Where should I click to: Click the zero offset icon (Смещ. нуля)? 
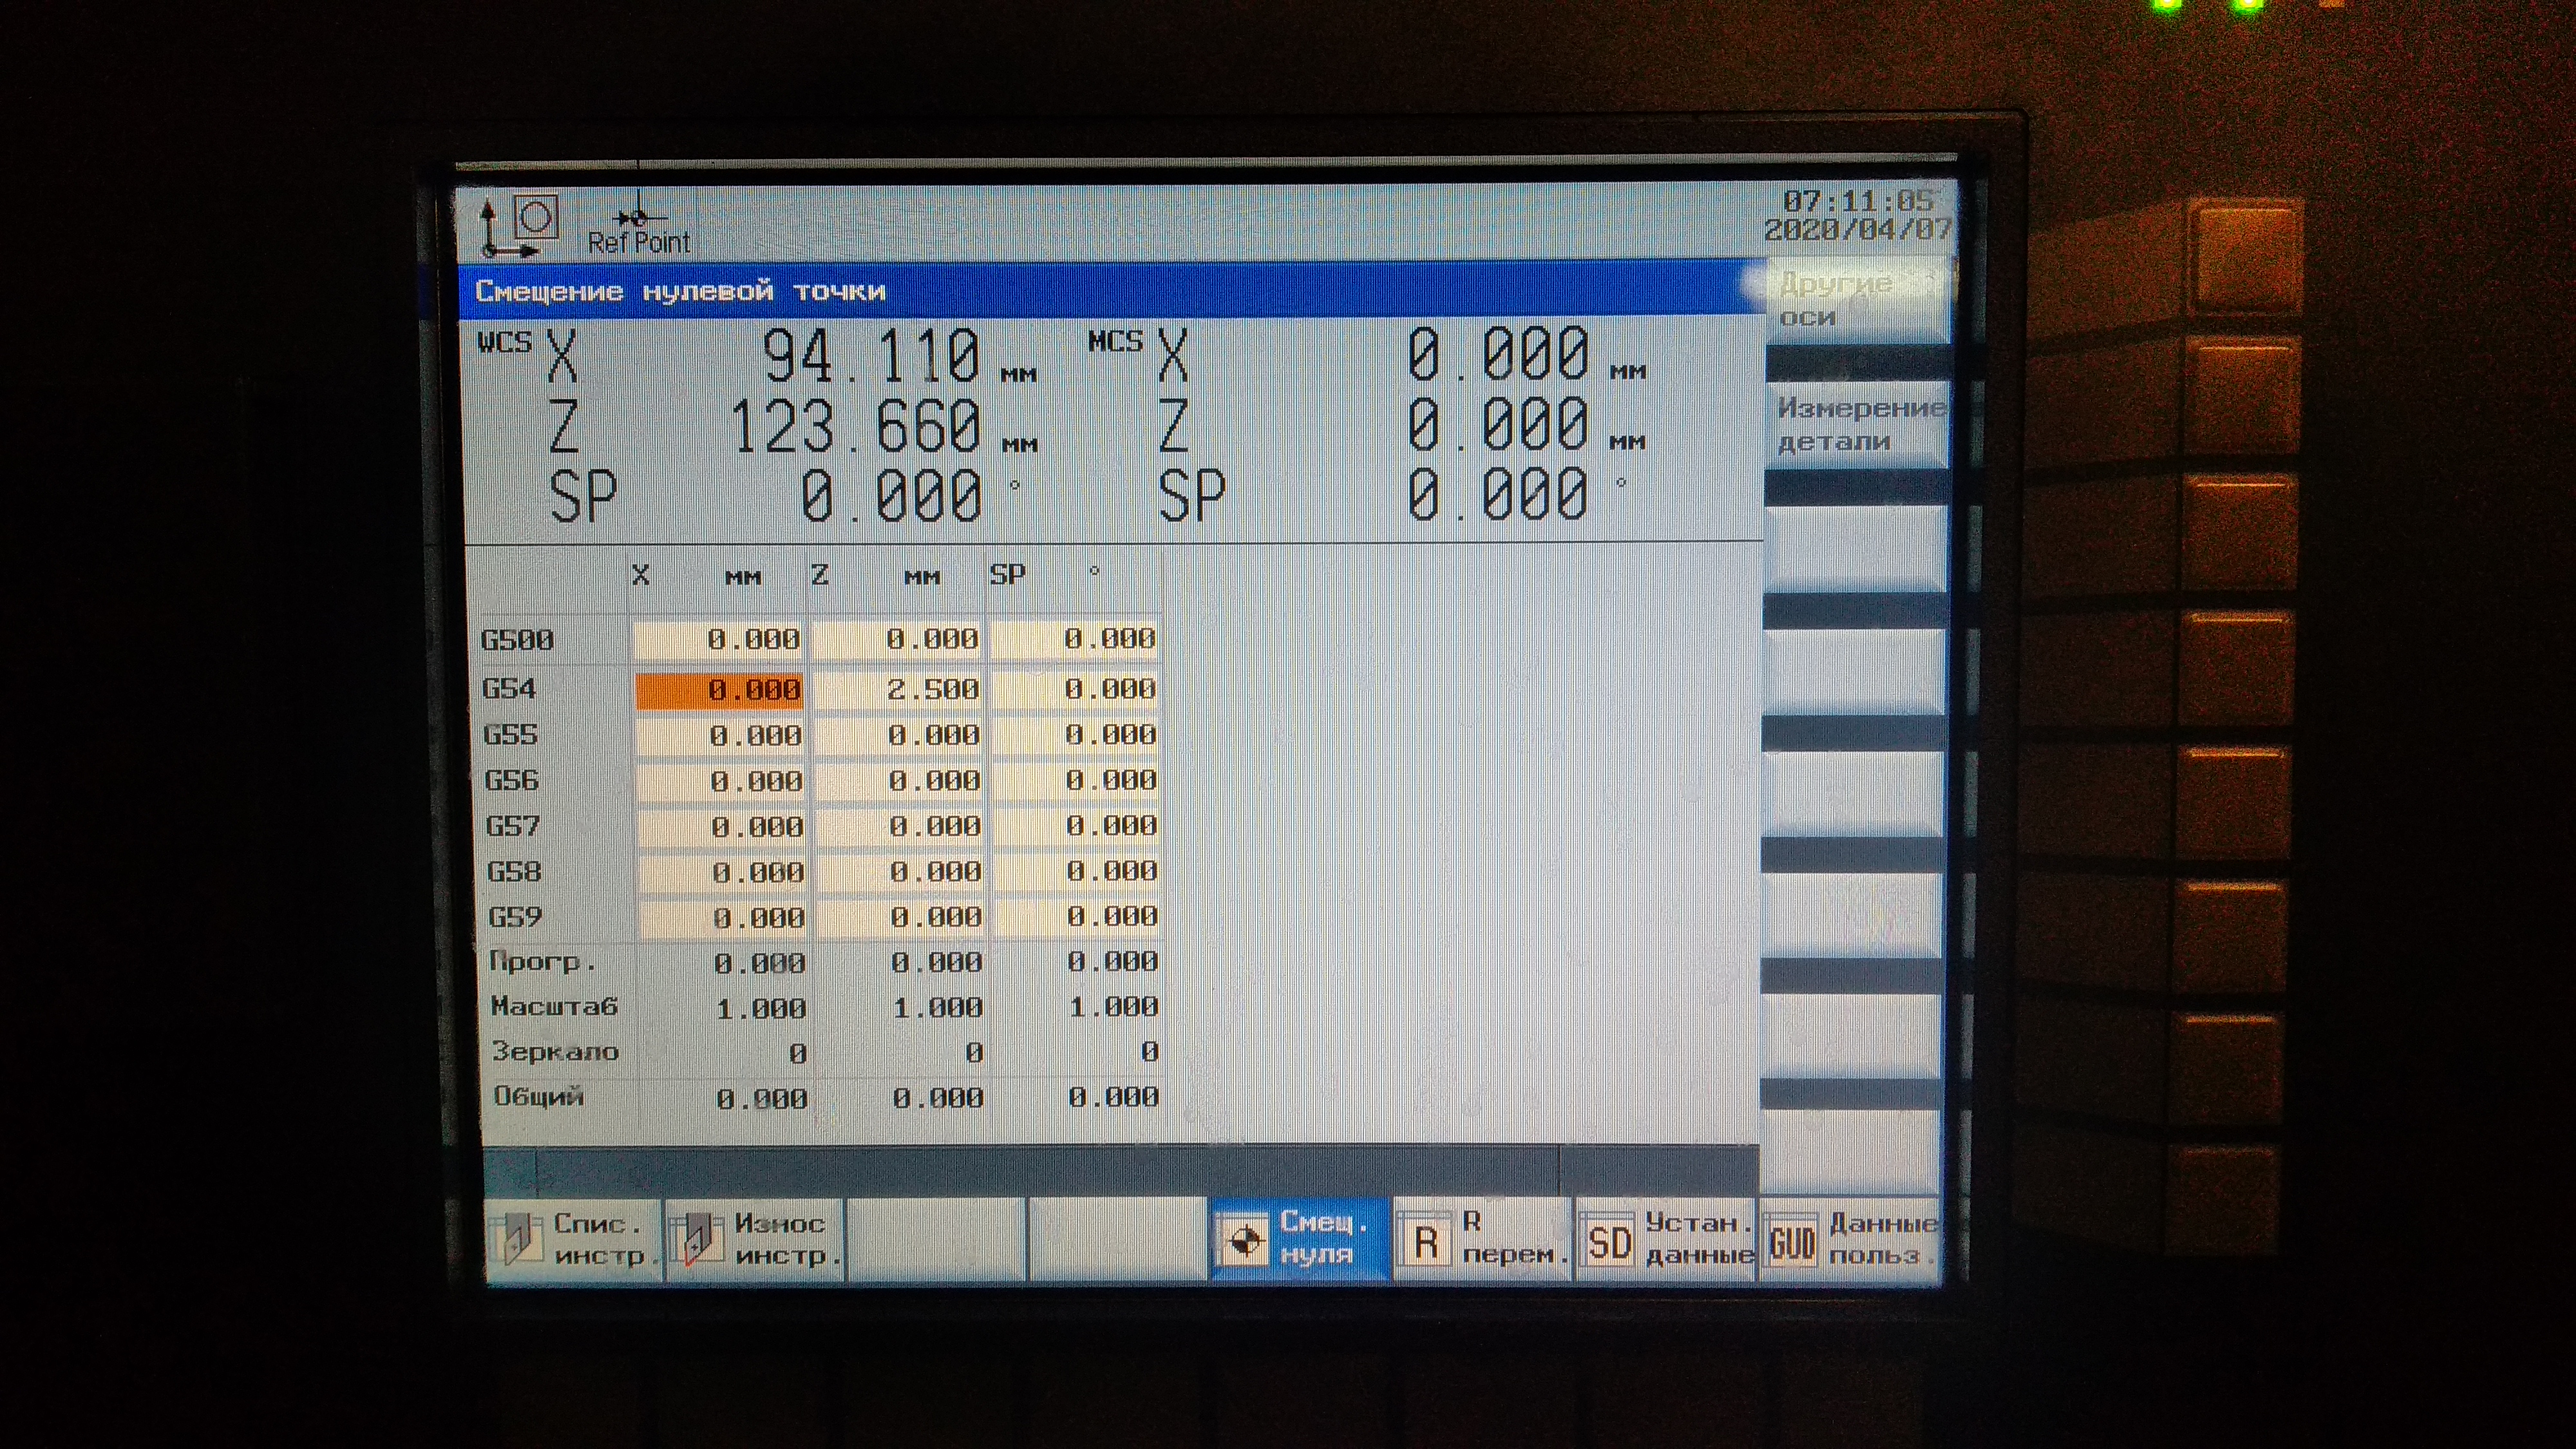point(1243,1240)
